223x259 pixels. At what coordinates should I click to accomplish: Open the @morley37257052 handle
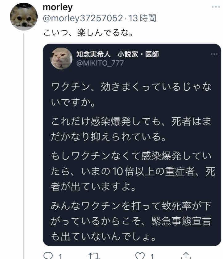83,18
